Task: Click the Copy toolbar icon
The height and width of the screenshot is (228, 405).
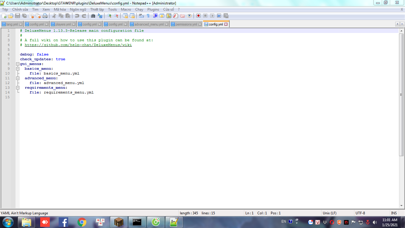Action: pos(61,16)
